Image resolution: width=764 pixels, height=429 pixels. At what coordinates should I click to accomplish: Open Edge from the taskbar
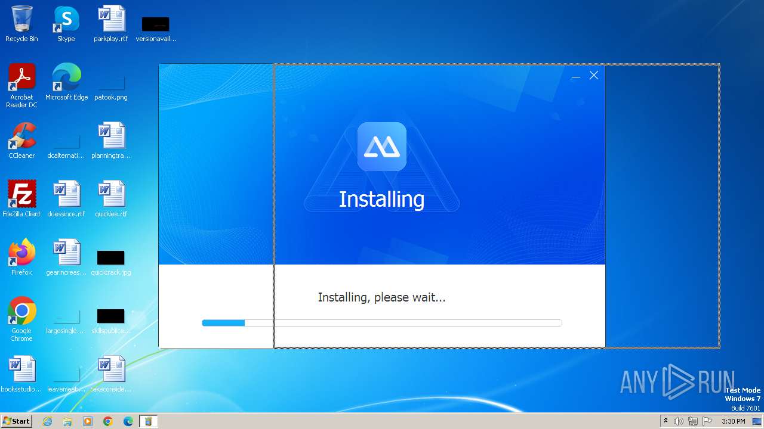coord(128,421)
